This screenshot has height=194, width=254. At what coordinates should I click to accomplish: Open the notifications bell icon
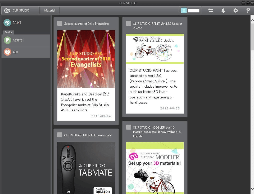click(x=223, y=11)
